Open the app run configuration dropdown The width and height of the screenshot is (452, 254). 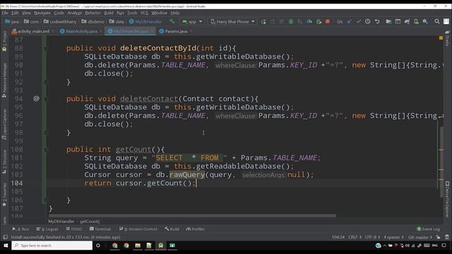click(x=192, y=22)
